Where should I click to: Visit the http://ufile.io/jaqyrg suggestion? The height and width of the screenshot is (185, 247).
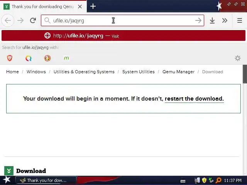click(123, 36)
